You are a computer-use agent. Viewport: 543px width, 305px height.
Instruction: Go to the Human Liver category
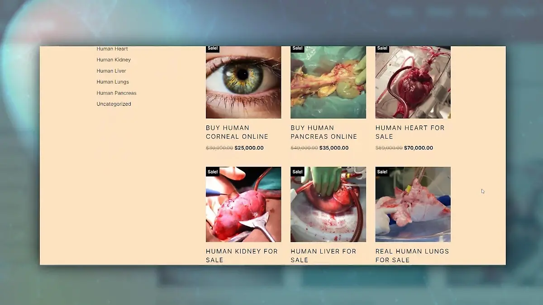pos(111,71)
